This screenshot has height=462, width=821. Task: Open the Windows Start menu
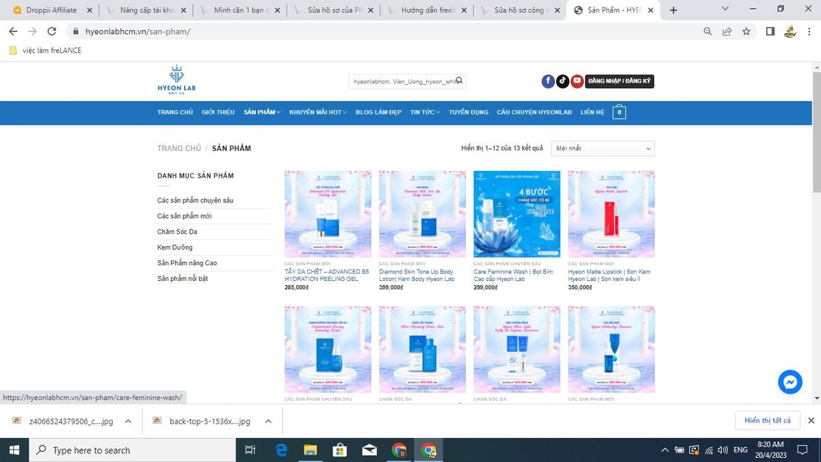coord(14,450)
